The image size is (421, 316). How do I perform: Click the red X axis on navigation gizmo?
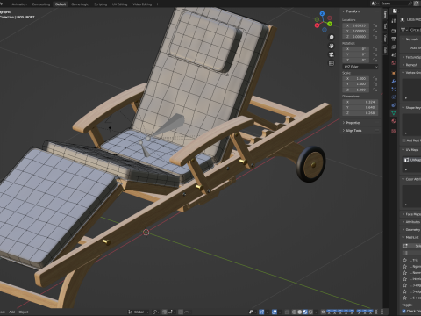(x=317, y=25)
